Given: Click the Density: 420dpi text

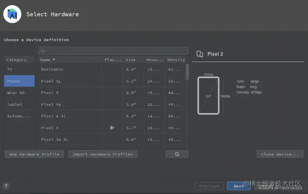Looking at the screenshot, I should click(249, 92).
